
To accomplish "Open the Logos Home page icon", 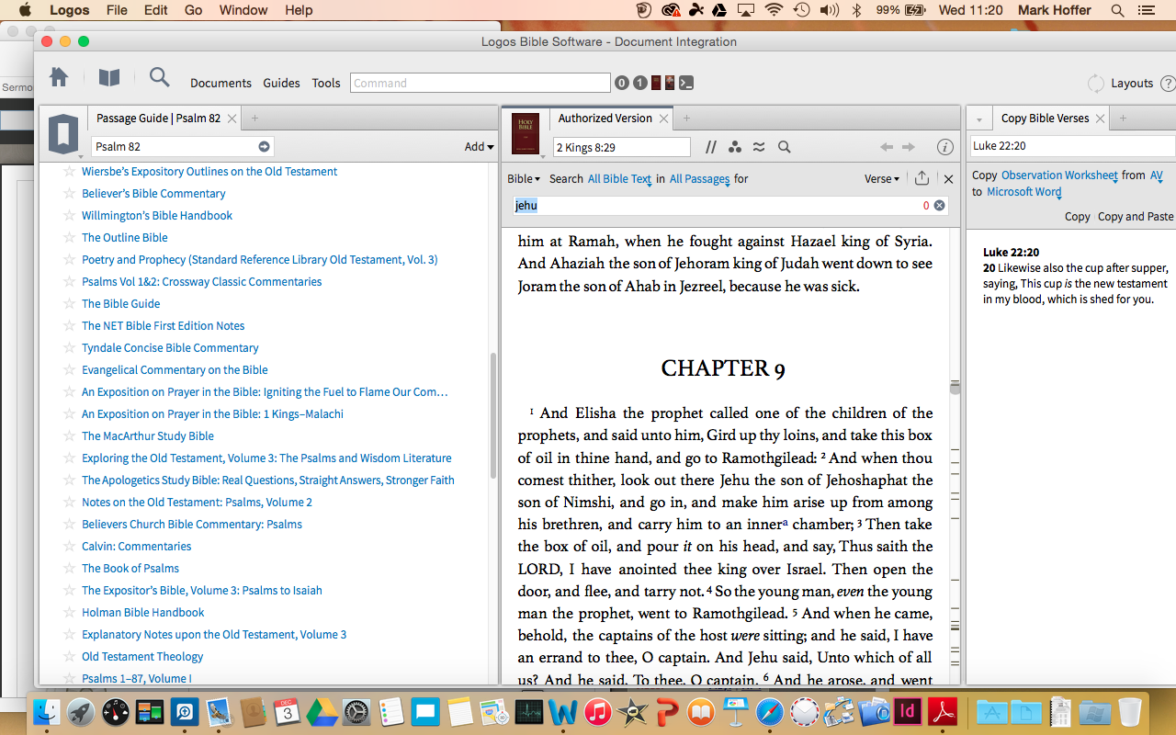I will (x=59, y=78).
